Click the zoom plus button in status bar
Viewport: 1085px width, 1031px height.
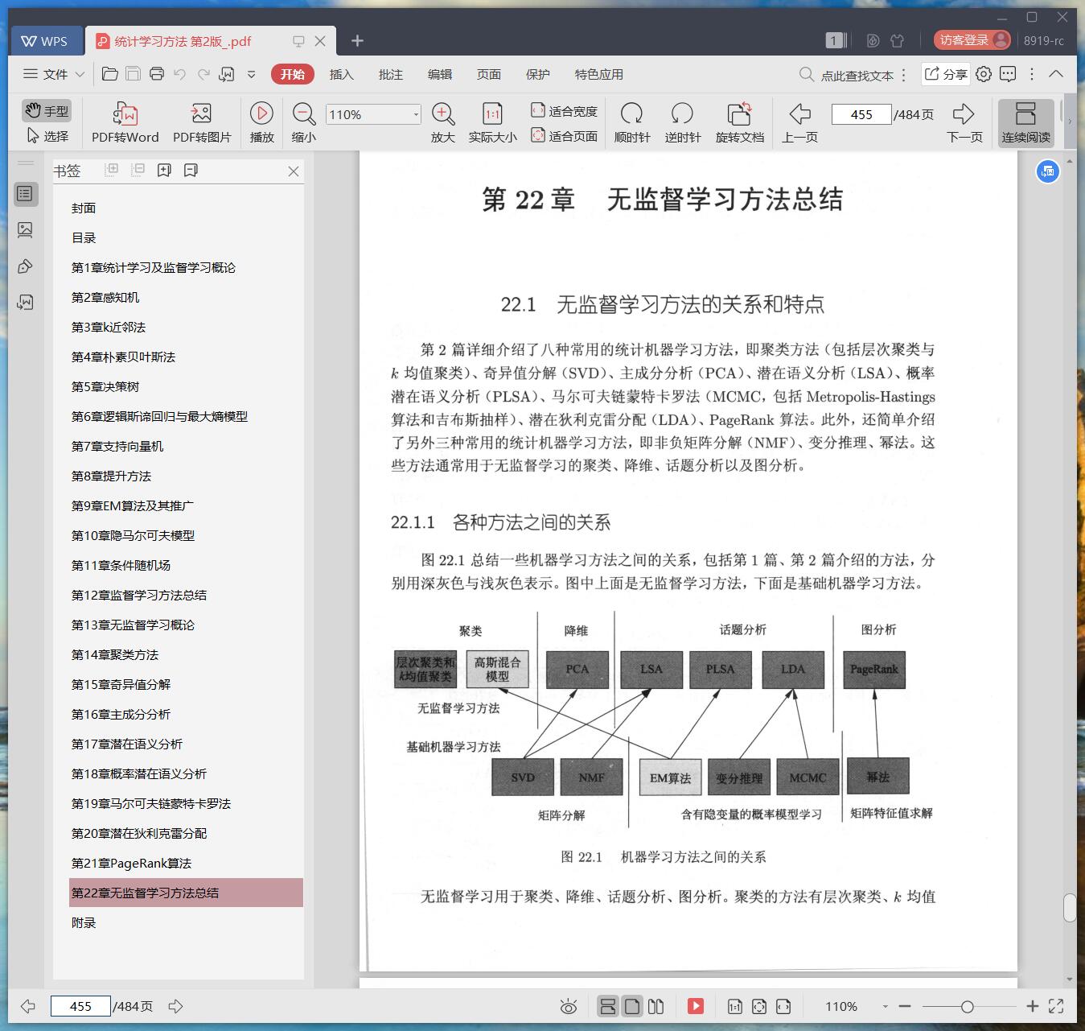1033,1006
